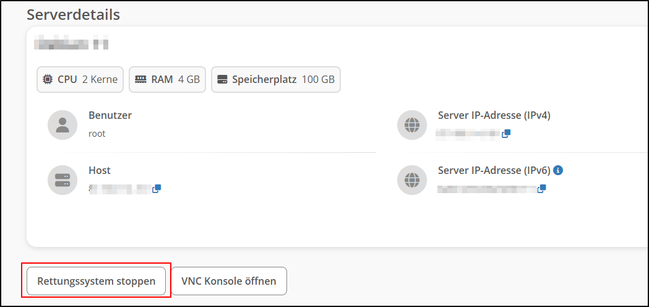Click the Speicherplatz disk icon

[223, 80]
